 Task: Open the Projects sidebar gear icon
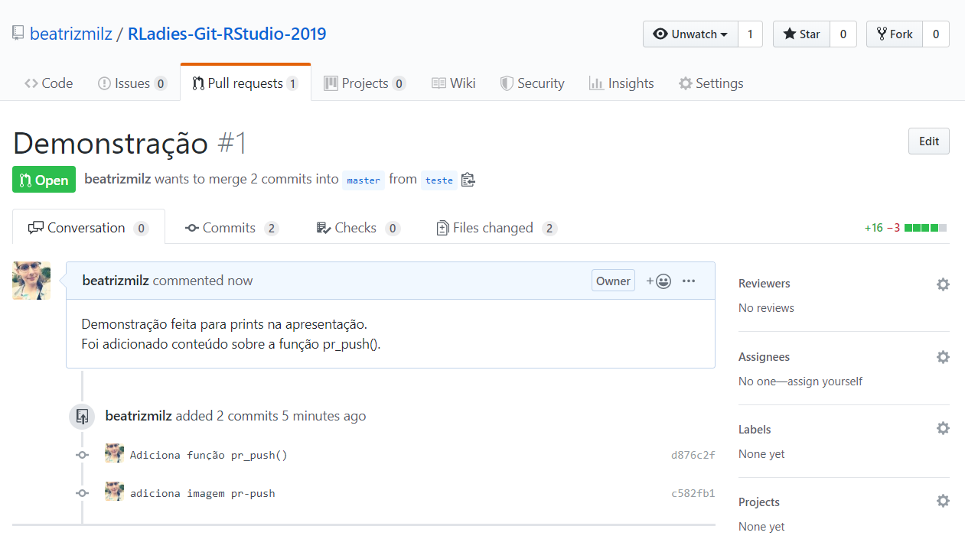[x=943, y=501]
